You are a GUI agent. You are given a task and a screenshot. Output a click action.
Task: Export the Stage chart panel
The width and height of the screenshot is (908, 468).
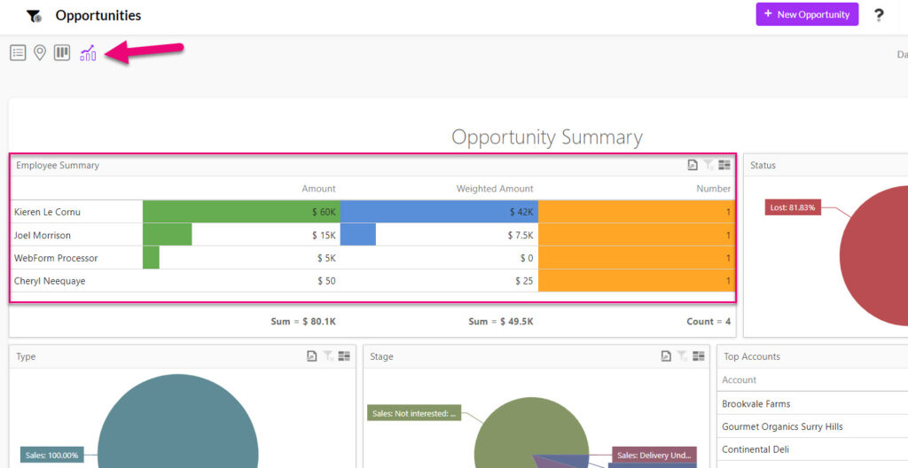click(x=666, y=356)
